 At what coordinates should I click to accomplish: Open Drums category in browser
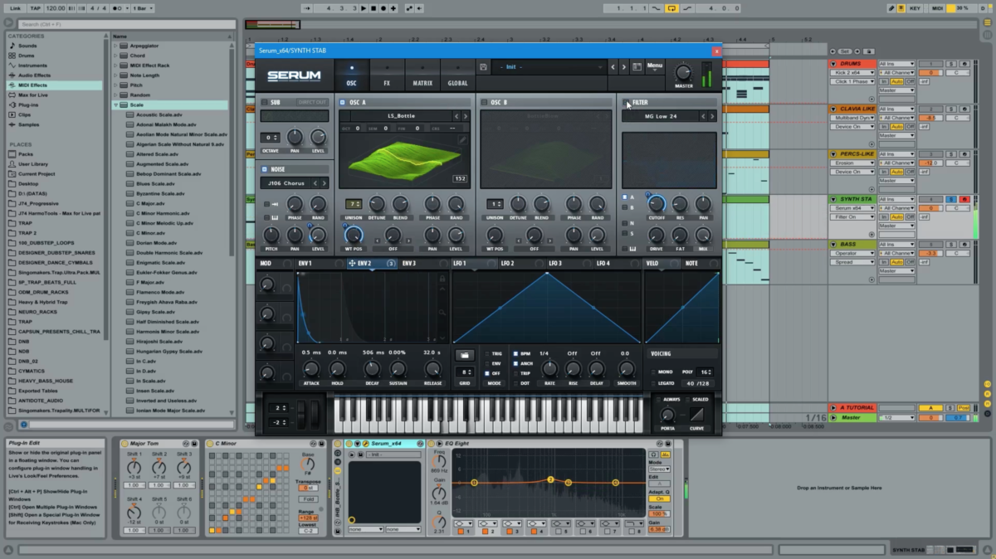(x=28, y=56)
